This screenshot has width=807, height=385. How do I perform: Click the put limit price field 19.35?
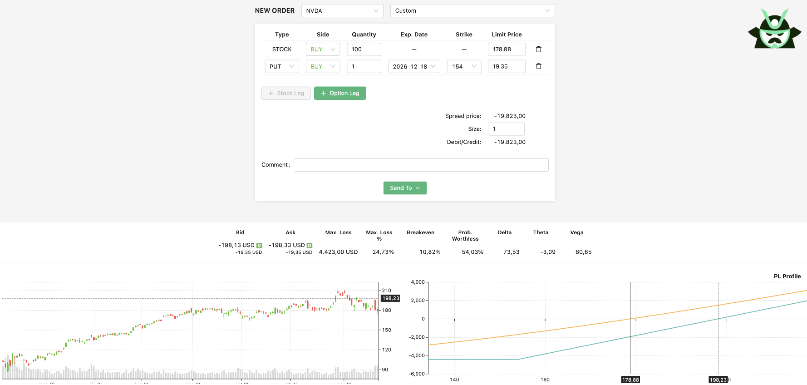point(506,66)
